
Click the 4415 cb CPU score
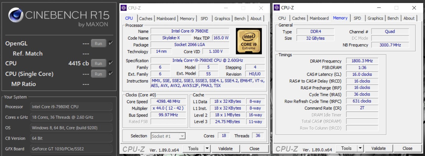[79, 63]
